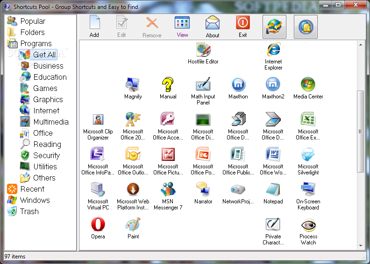The height and width of the screenshot is (264, 370).
Task: Select Microsoft Office Picture Manager shortcut
Action: click(168, 161)
